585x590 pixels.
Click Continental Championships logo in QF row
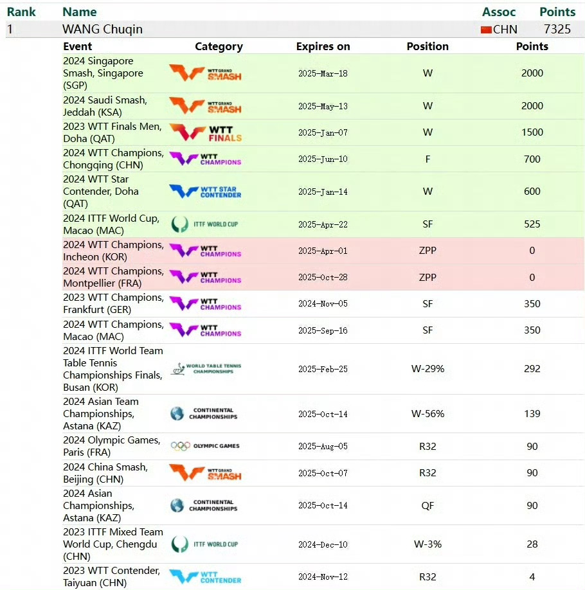(204, 505)
